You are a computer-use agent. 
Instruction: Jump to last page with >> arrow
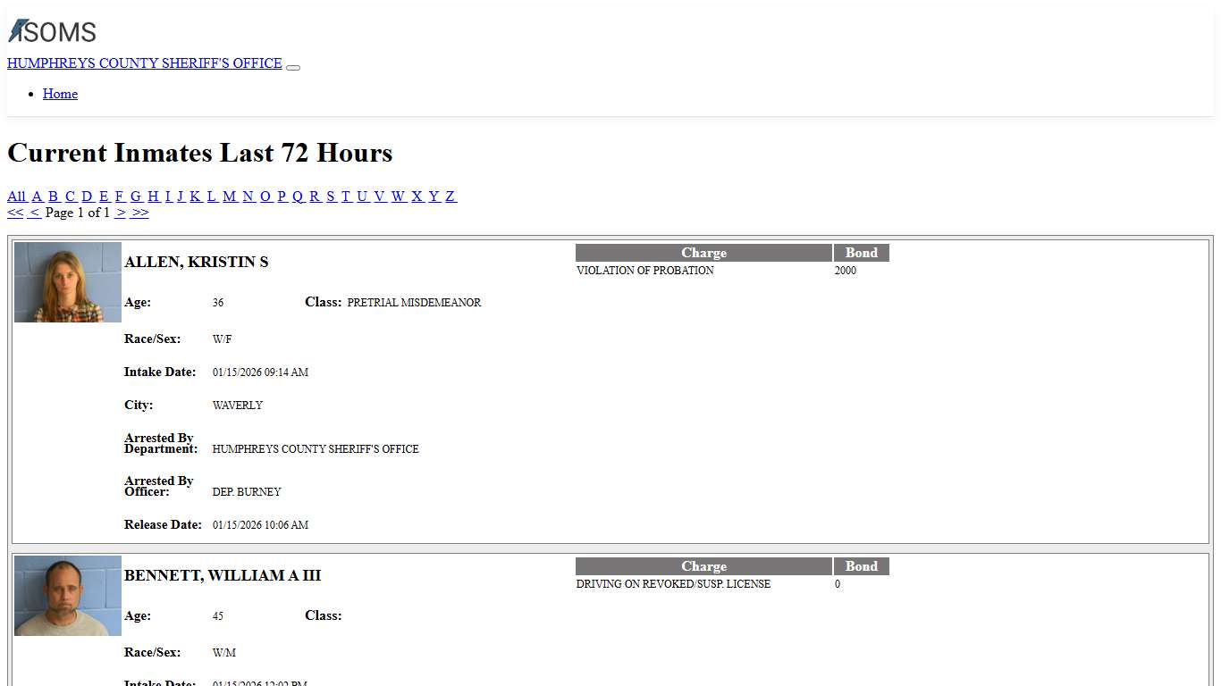pyautogui.click(x=139, y=213)
